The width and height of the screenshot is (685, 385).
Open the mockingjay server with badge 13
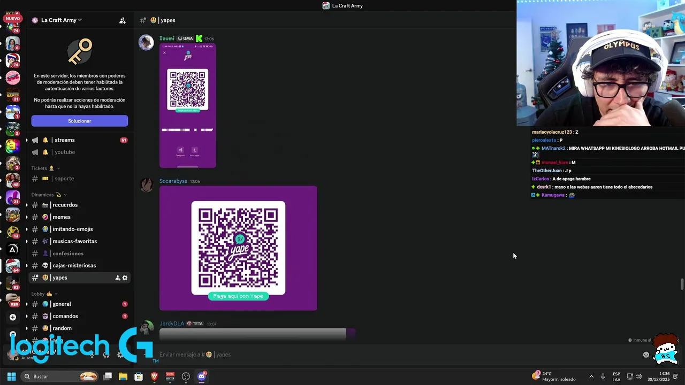pyautogui.click(x=12, y=232)
